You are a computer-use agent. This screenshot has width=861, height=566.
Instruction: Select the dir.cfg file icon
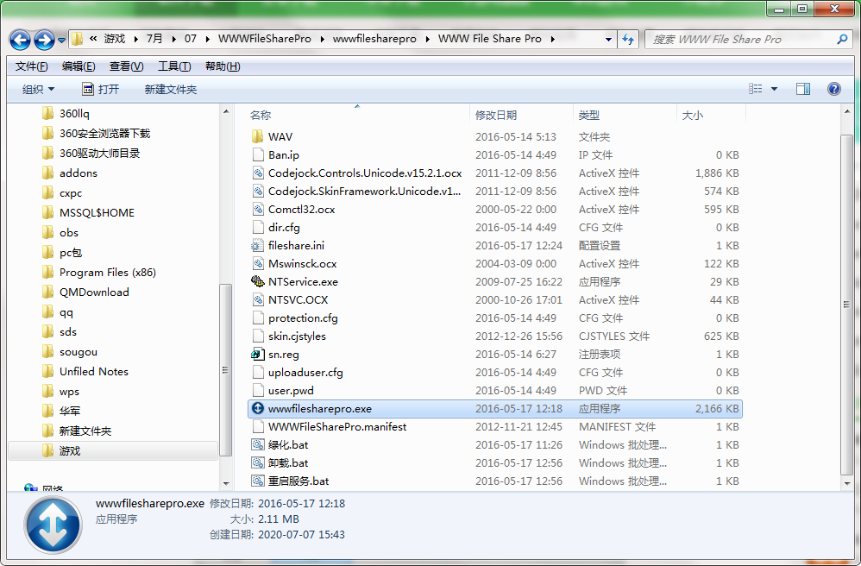click(x=258, y=227)
